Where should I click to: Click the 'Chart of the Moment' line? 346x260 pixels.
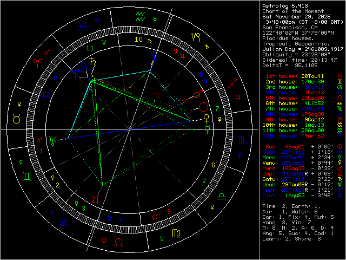[293, 11]
